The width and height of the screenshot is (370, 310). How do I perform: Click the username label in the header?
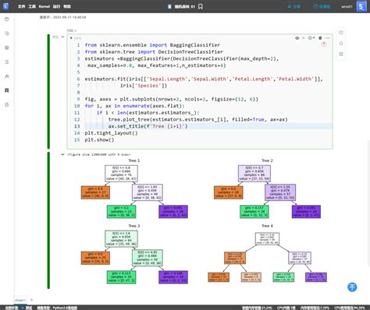347,6
